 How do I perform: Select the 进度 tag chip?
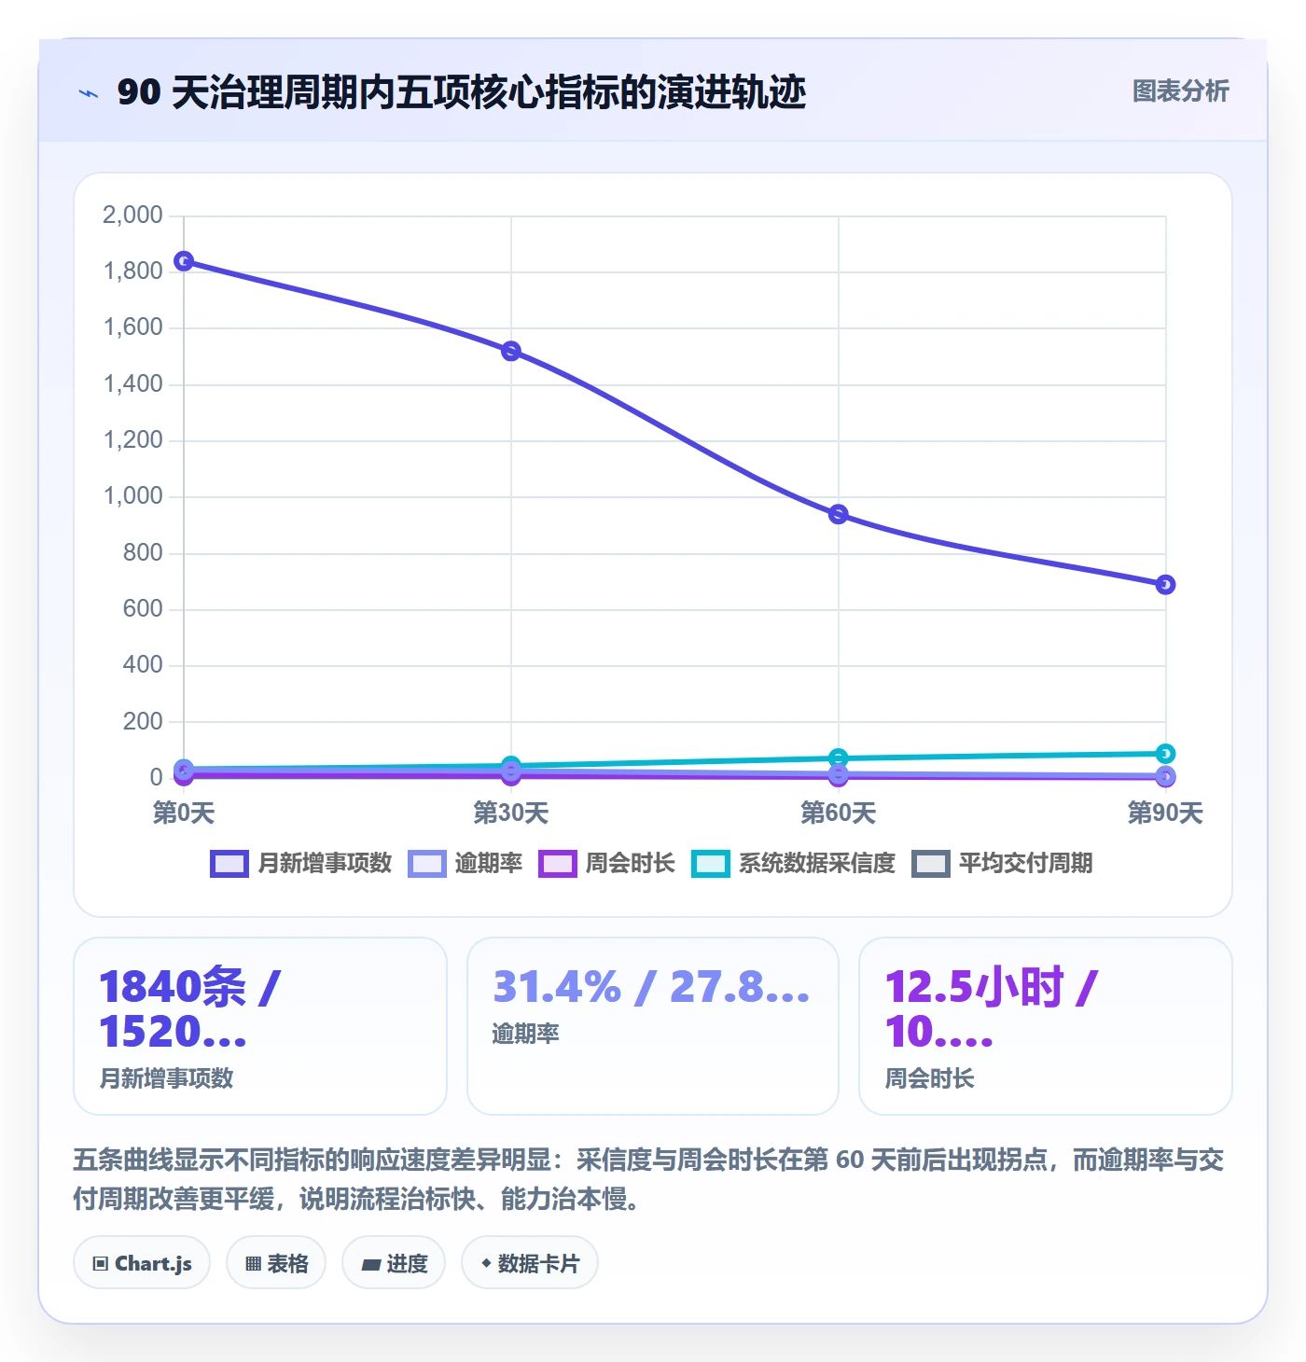click(x=394, y=1263)
